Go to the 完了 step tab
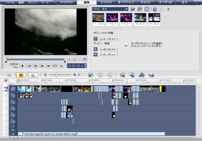The image size is (202, 141). [184, 2]
